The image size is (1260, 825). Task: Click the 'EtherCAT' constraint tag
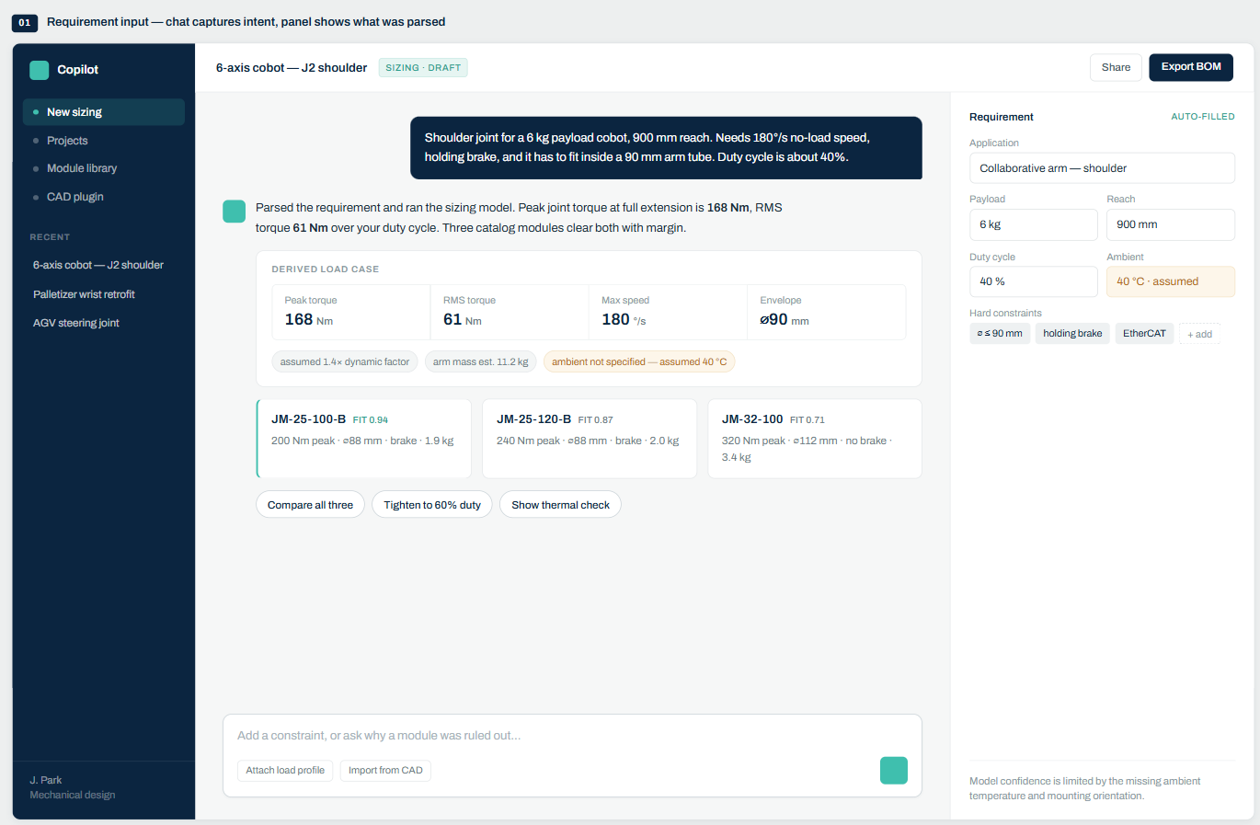pos(1144,334)
